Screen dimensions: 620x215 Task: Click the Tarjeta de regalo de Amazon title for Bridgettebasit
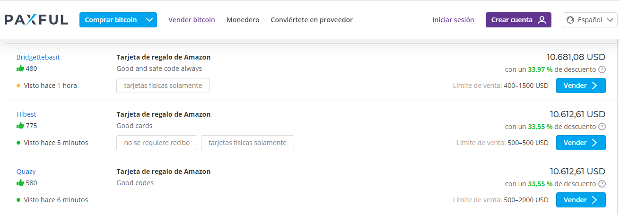pos(164,57)
